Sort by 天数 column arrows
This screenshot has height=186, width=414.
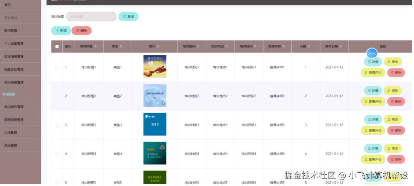tap(309, 46)
